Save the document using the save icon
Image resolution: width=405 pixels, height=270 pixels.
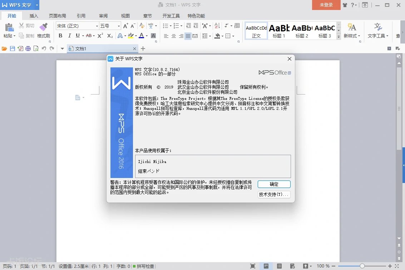(13, 48)
